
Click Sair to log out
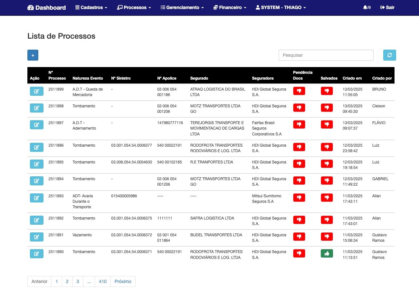point(387,7)
